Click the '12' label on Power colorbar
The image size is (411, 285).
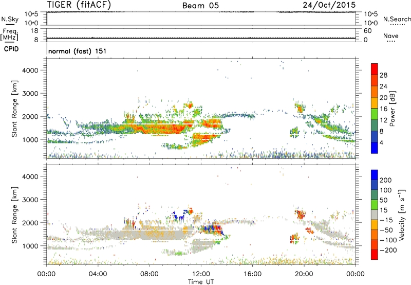(383, 120)
